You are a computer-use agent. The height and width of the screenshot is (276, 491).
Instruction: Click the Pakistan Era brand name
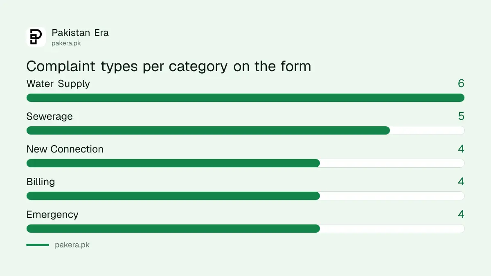point(80,33)
